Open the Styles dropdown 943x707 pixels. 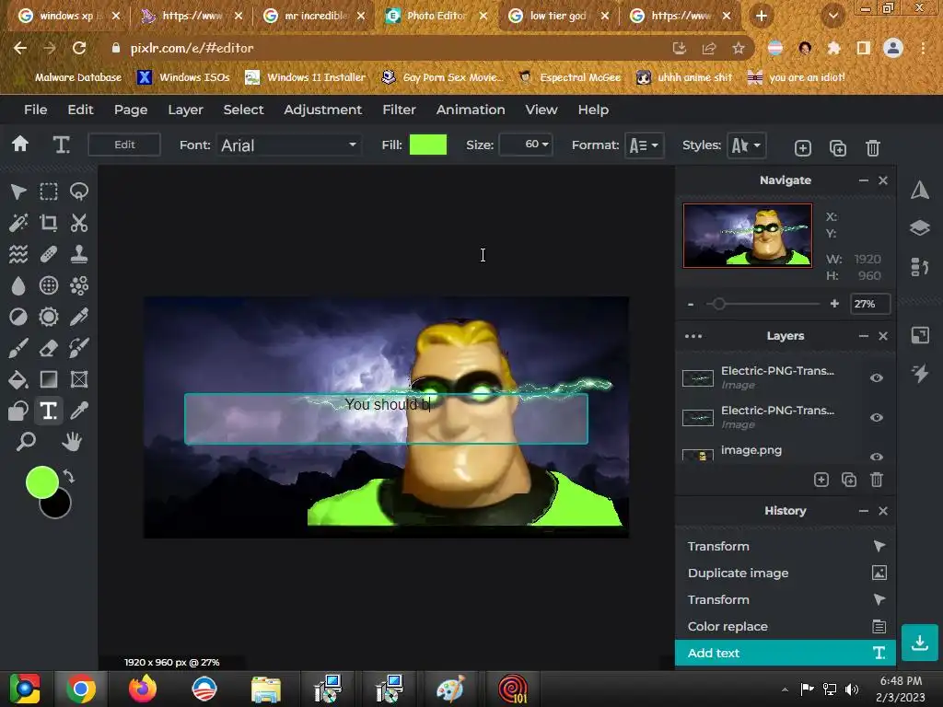pyautogui.click(x=746, y=145)
